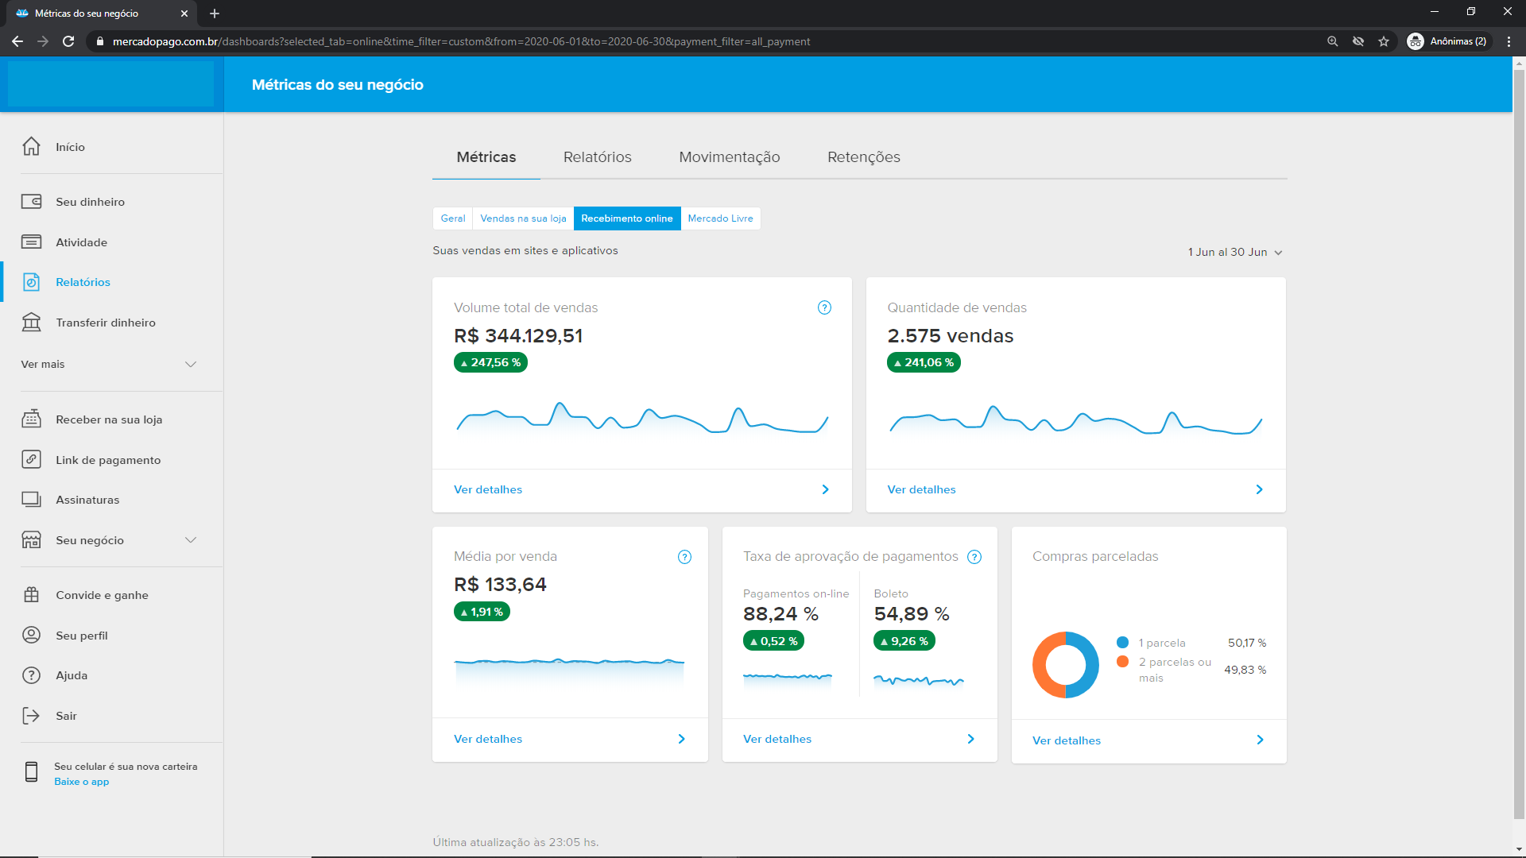Close the Métricas do seu negócio tab
Screen dimensions: 1526x858
pyautogui.click(x=184, y=14)
